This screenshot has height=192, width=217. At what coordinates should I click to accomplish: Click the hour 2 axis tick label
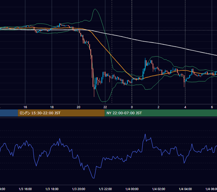159,107
